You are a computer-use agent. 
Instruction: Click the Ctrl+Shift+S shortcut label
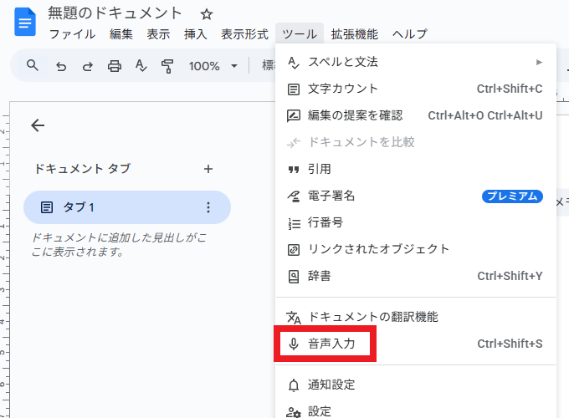[x=510, y=344]
